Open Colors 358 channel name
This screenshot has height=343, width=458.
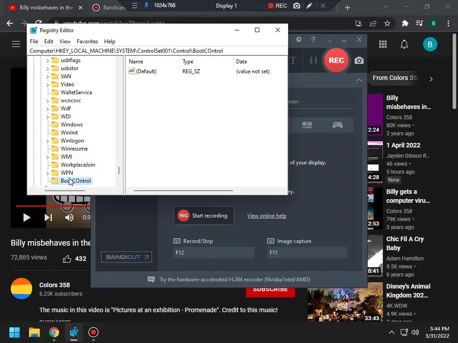click(55, 285)
